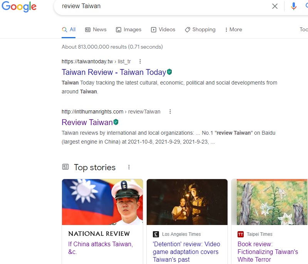Open Taiwan Review - Taiwan Today link
Viewport: 308px width, 264px height.
click(x=114, y=72)
